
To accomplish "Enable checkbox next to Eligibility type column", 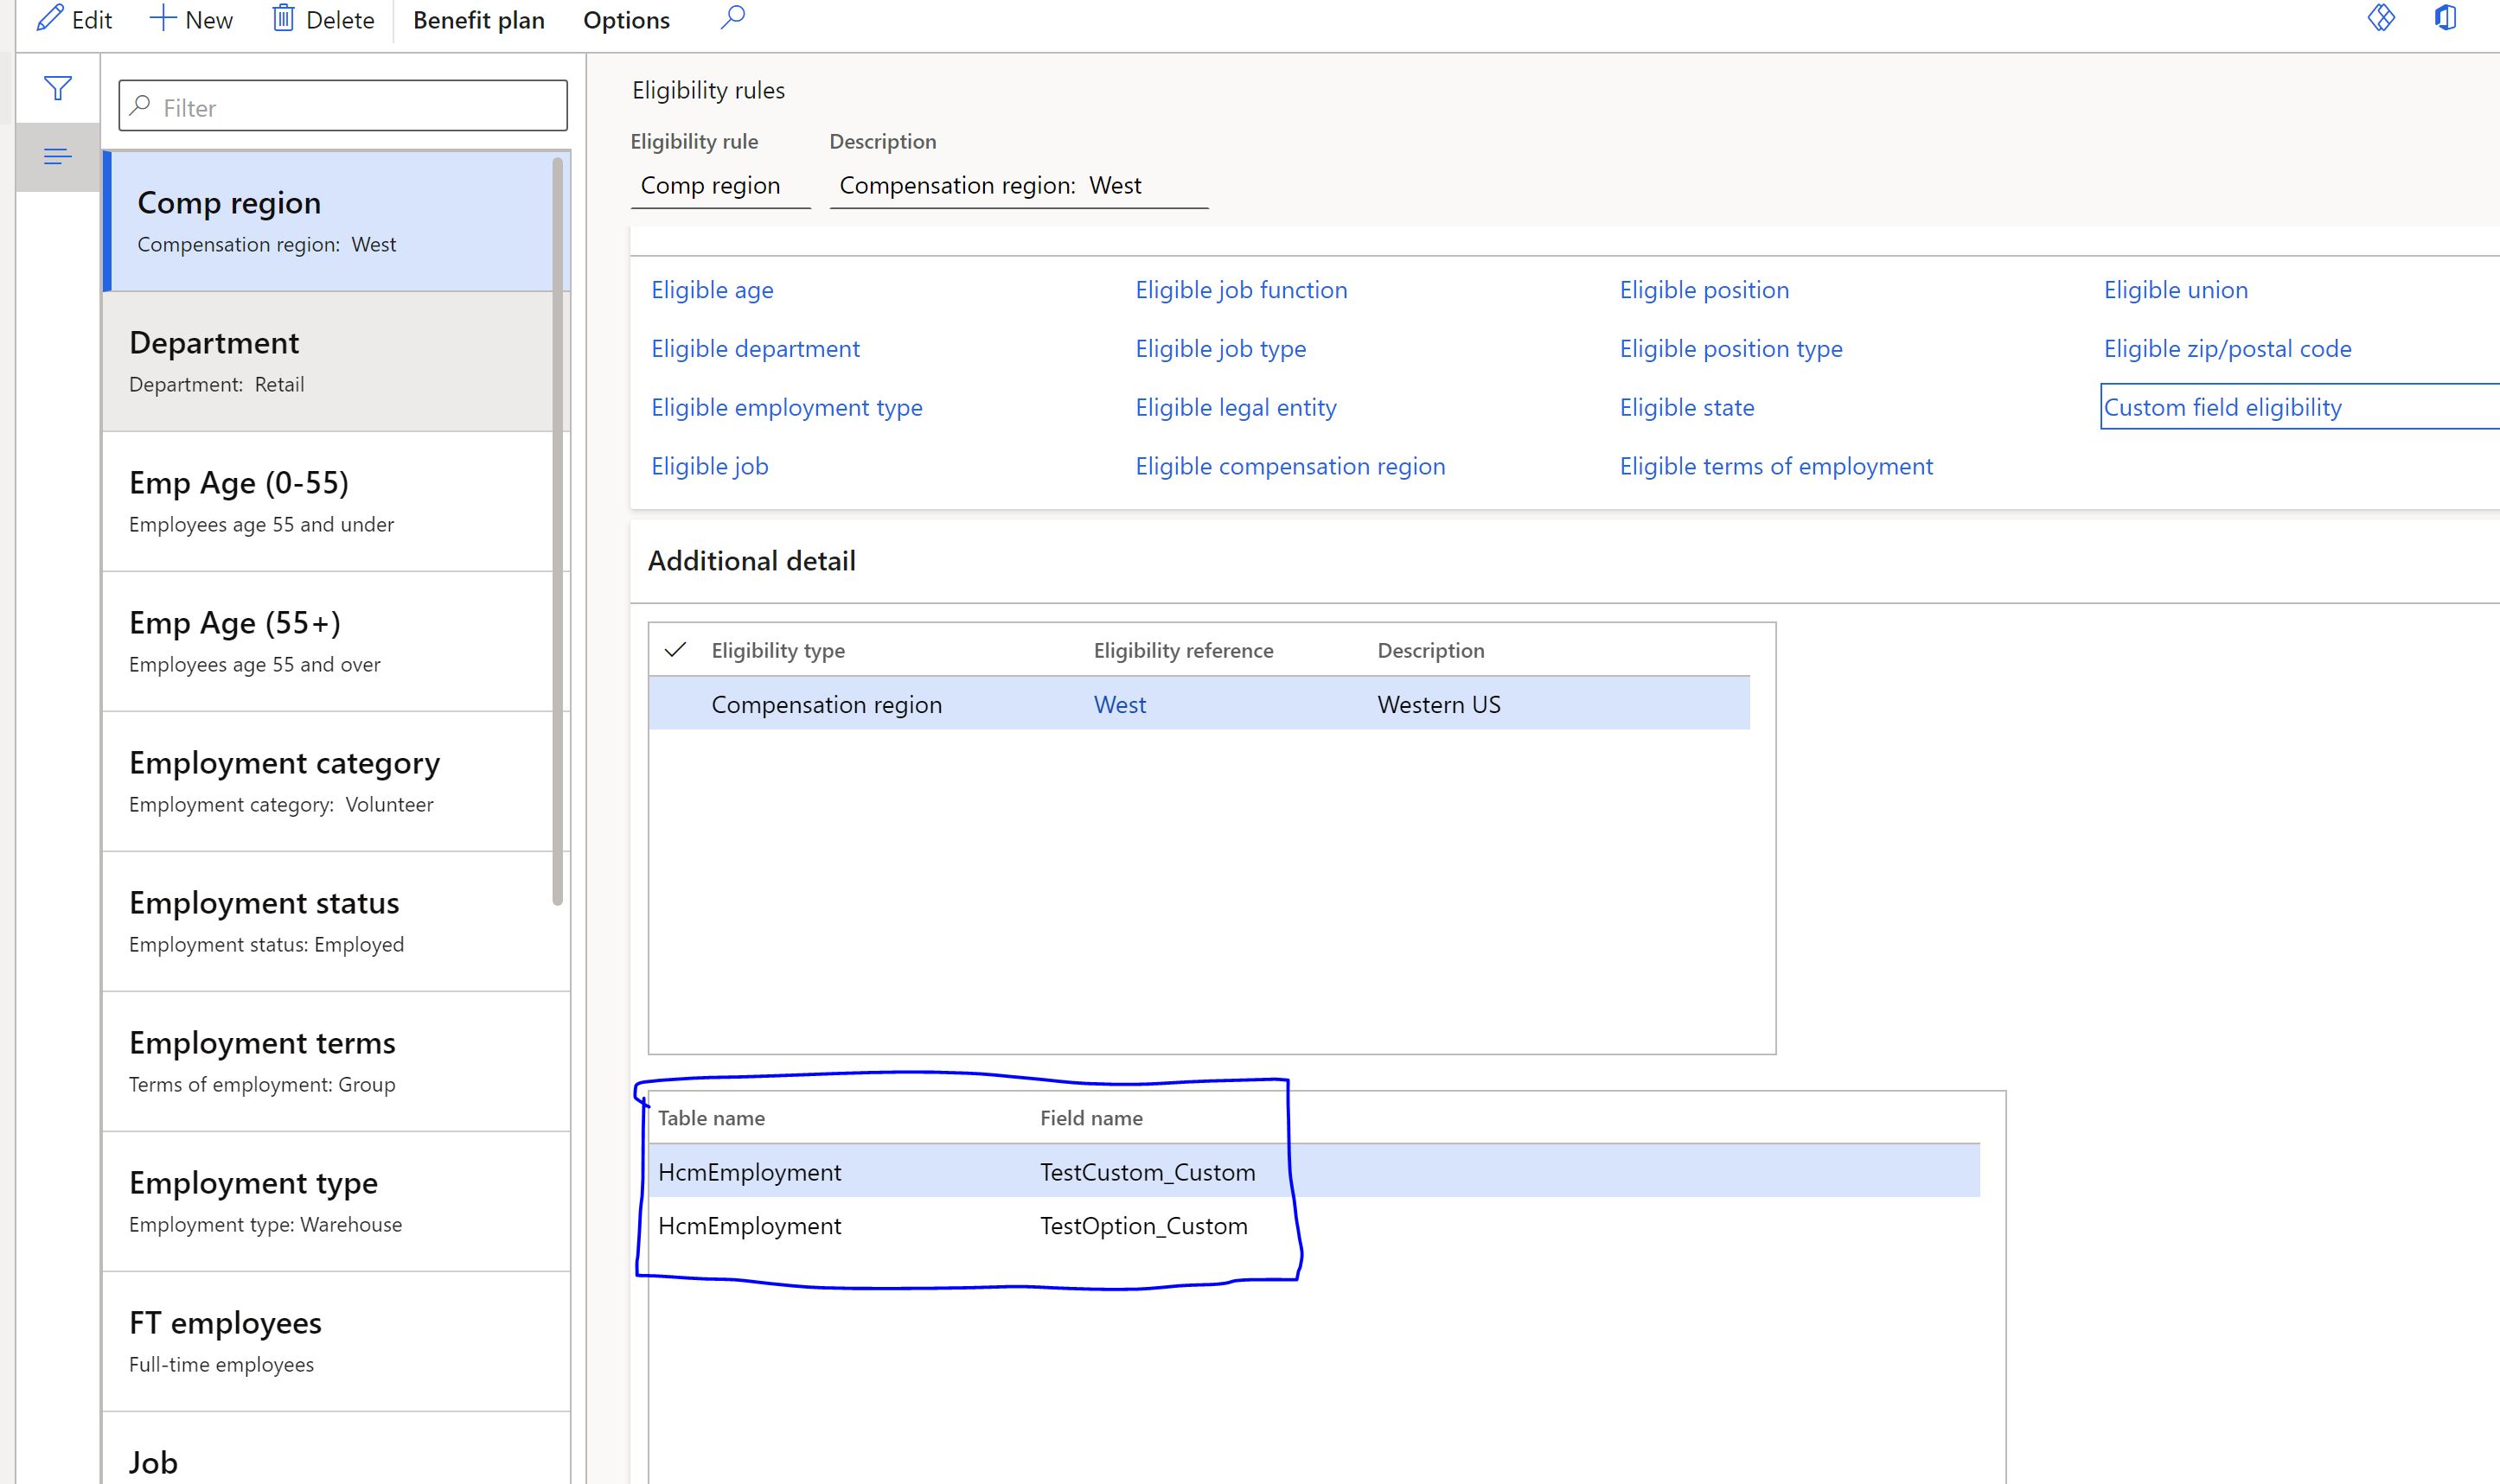I will click(x=677, y=650).
